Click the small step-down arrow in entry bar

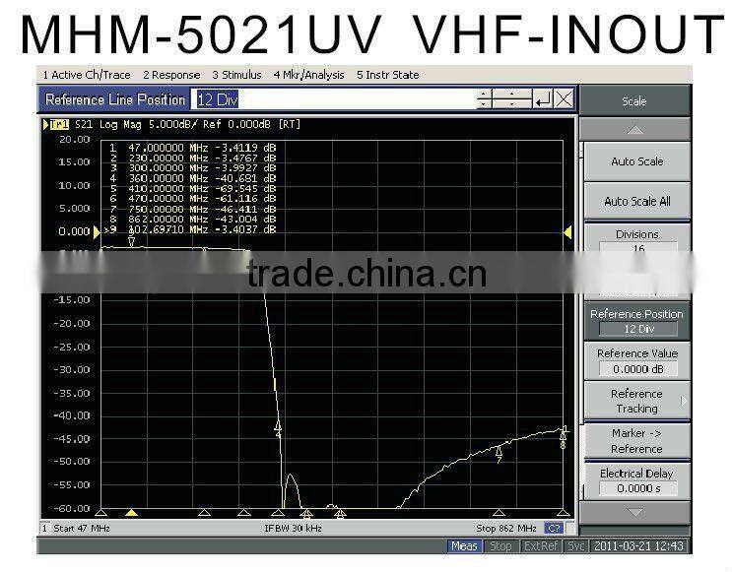pos(484,104)
